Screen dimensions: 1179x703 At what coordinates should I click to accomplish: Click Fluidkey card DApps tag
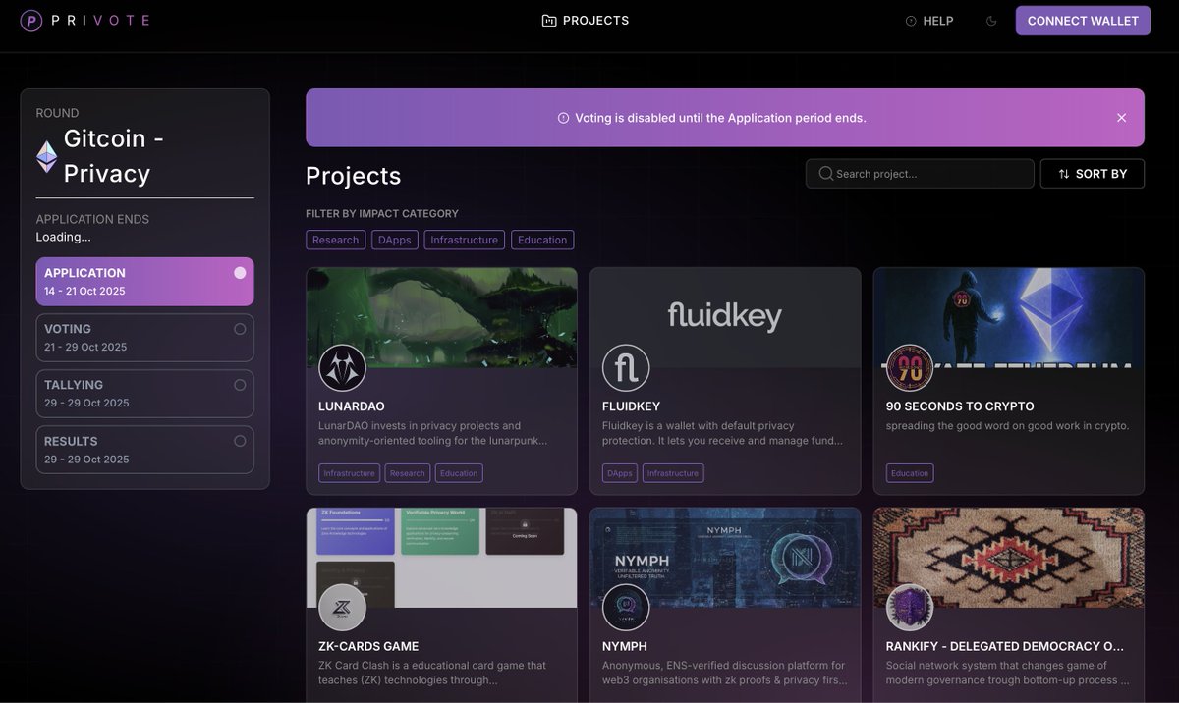[620, 473]
